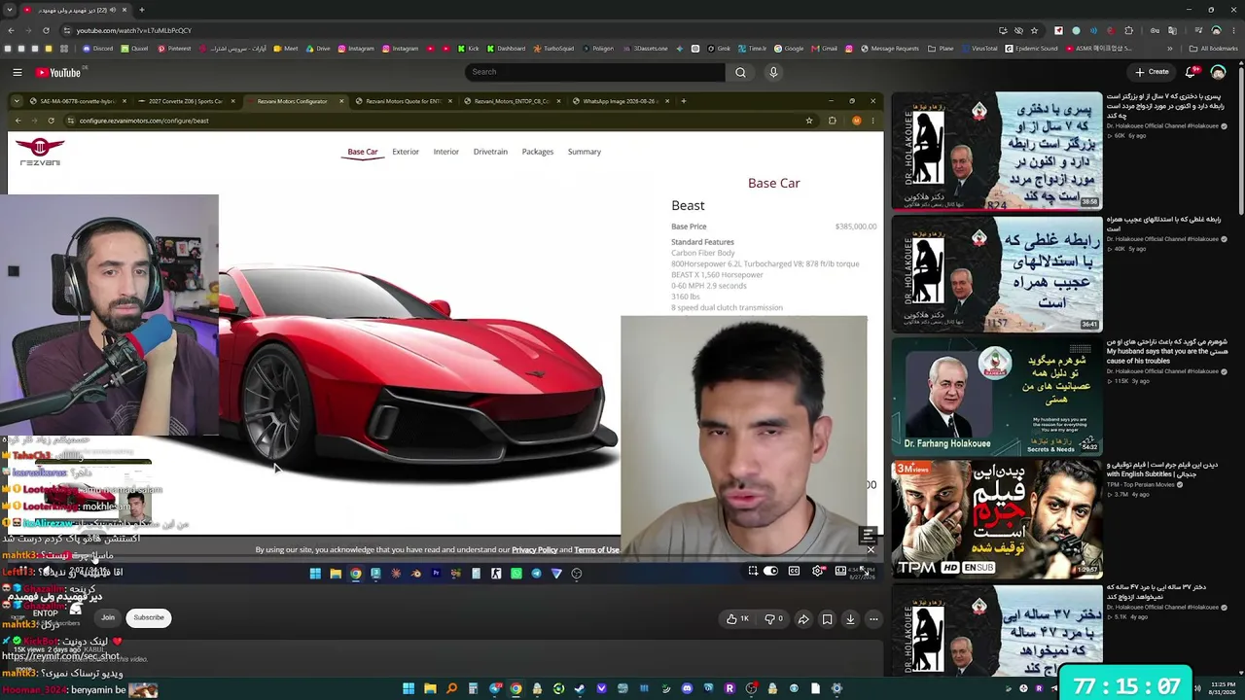Start voice search with the microphone icon

click(x=773, y=72)
